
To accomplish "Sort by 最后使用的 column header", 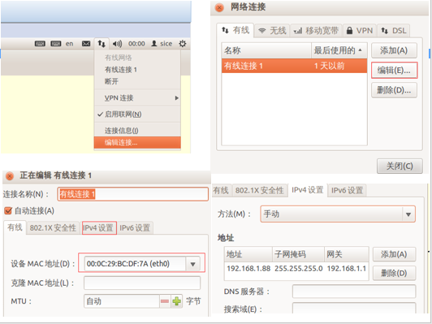I will pos(339,50).
